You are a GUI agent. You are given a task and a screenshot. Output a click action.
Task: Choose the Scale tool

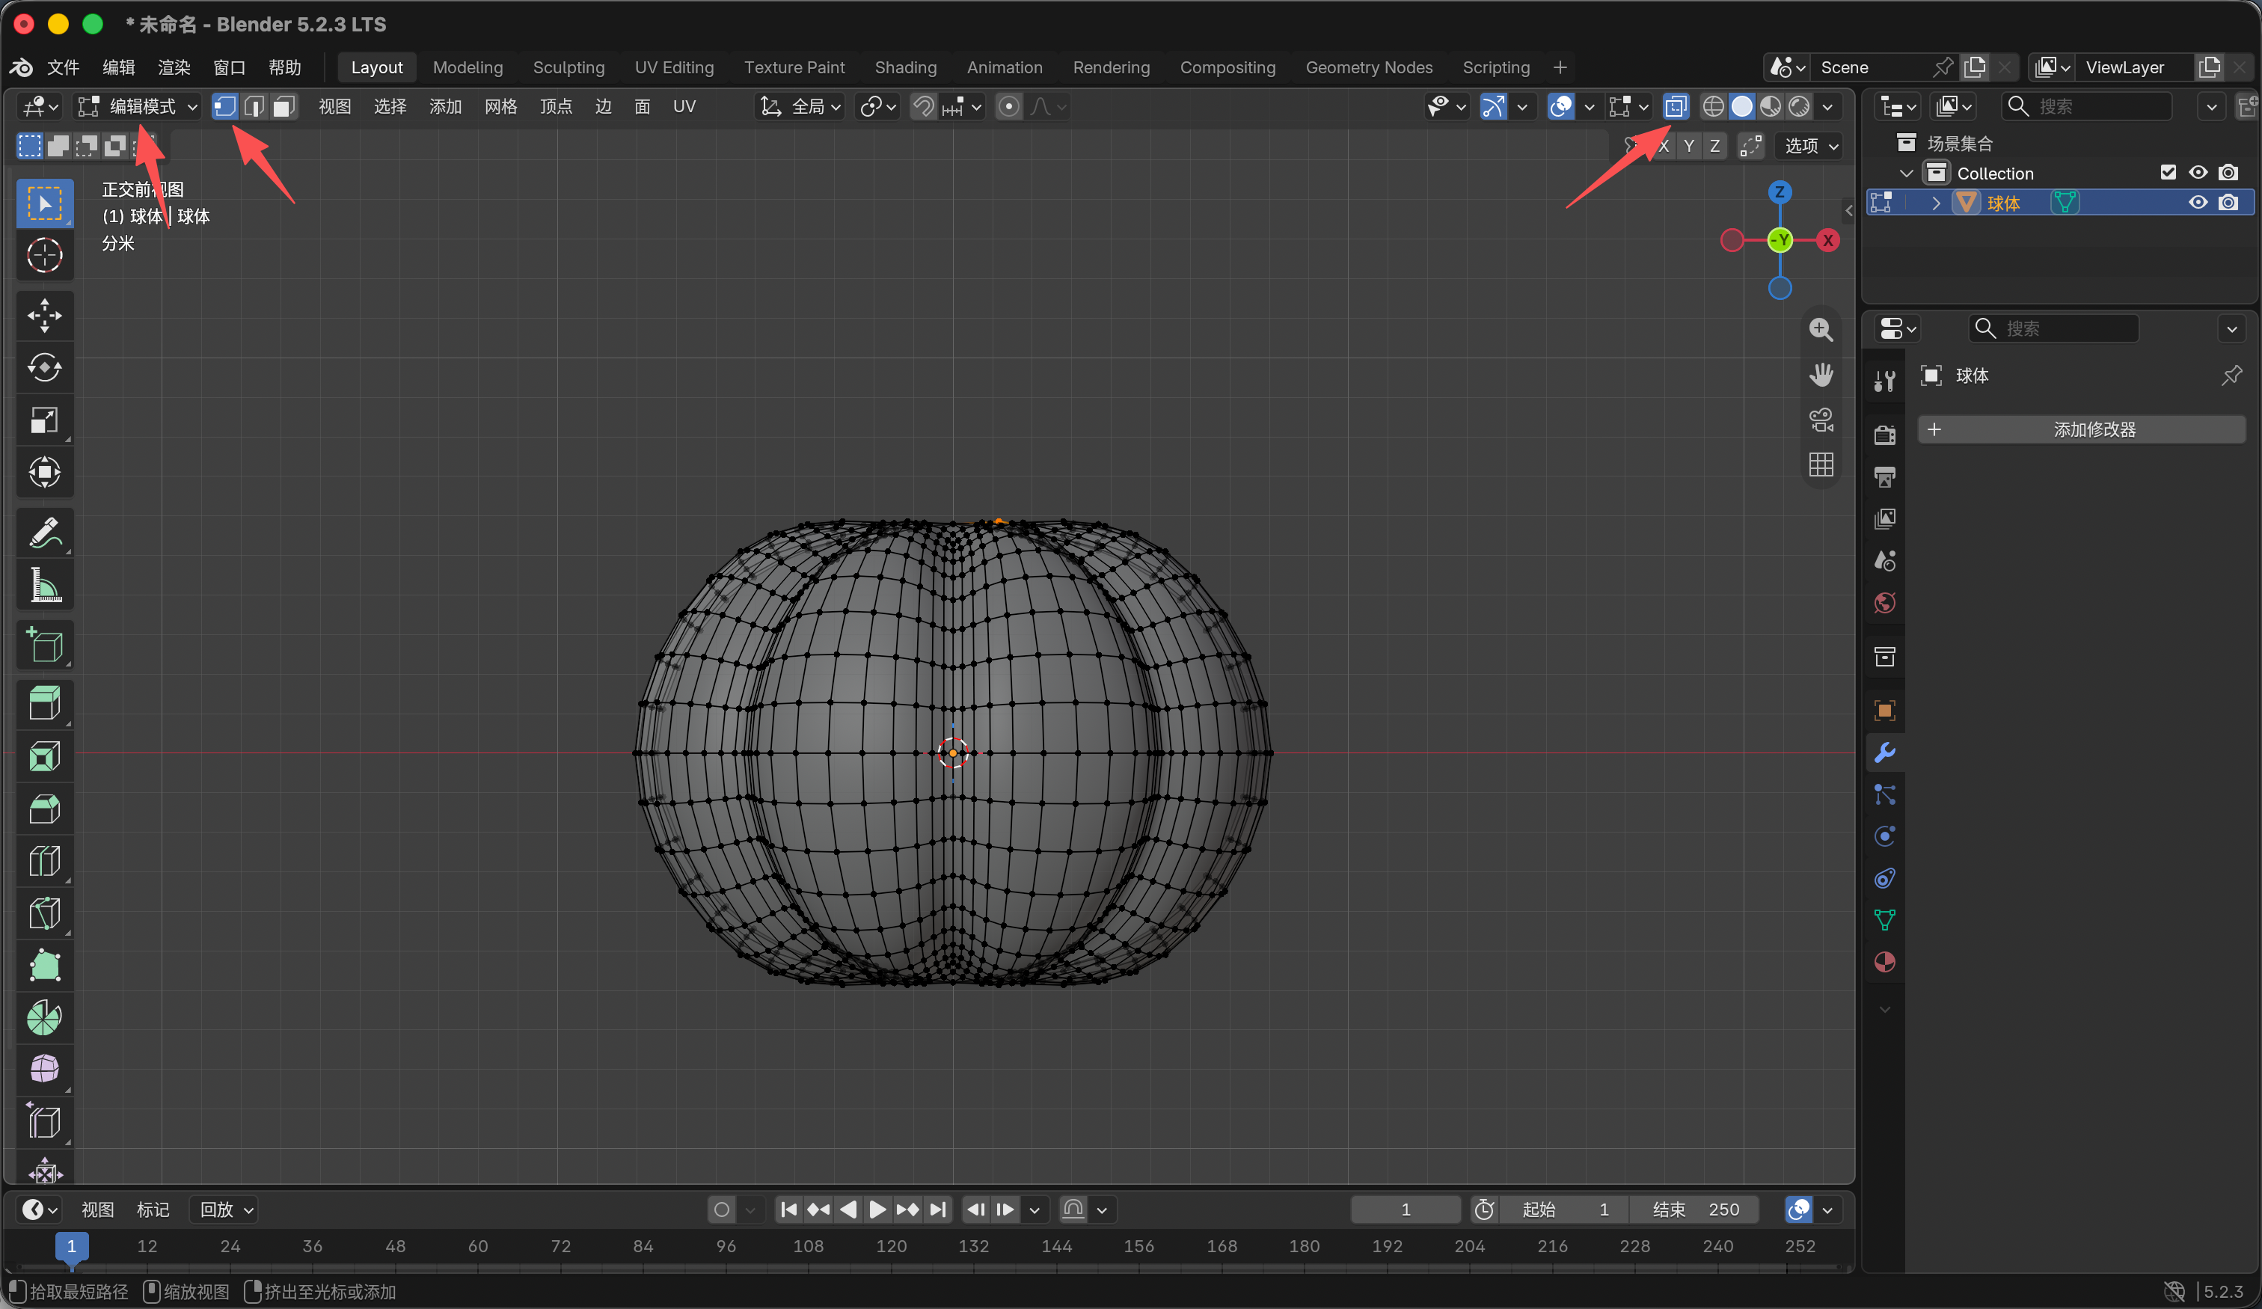pyautogui.click(x=45, y=420)
